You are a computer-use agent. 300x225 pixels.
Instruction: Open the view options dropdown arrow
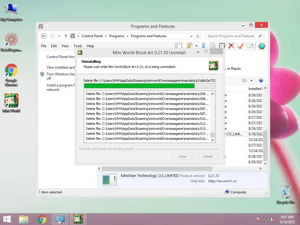pos(251,81)
